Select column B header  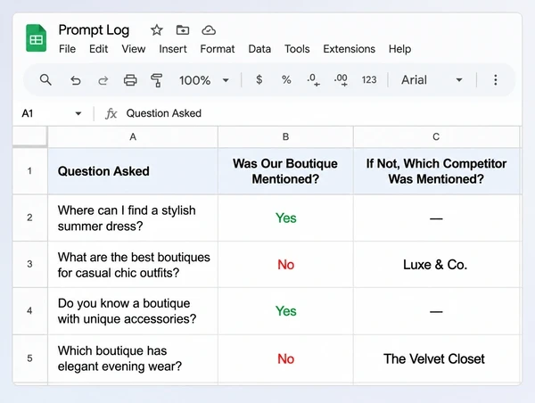coord(285,136)
